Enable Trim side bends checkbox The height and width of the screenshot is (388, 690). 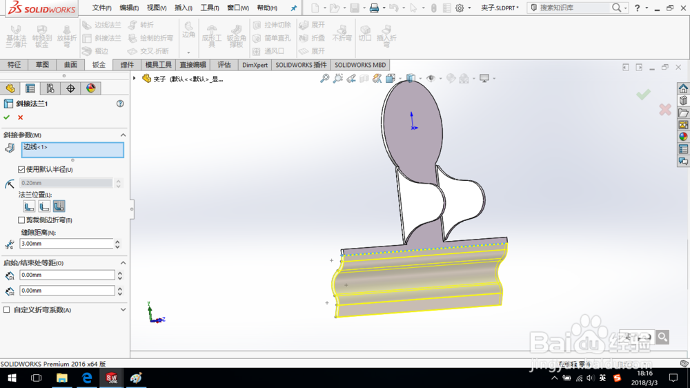coord(21,220)
